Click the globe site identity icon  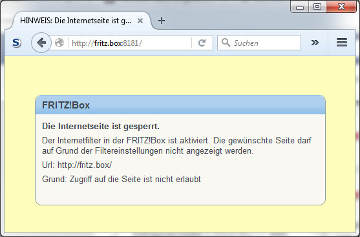(59, 43)
